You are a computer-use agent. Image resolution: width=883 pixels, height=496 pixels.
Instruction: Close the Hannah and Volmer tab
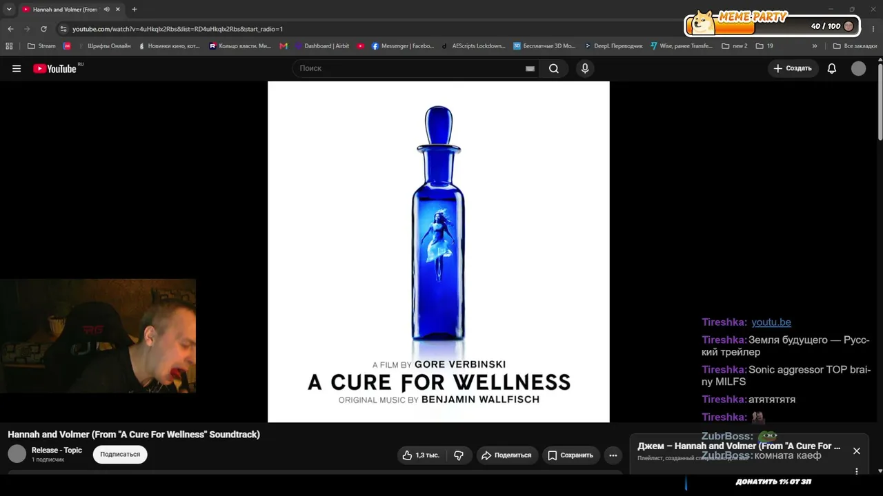click(117, 10)
